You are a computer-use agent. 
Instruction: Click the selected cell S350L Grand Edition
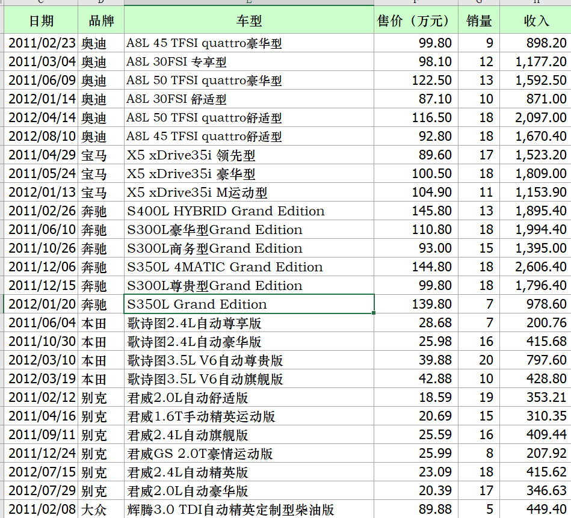coord(248,304)
